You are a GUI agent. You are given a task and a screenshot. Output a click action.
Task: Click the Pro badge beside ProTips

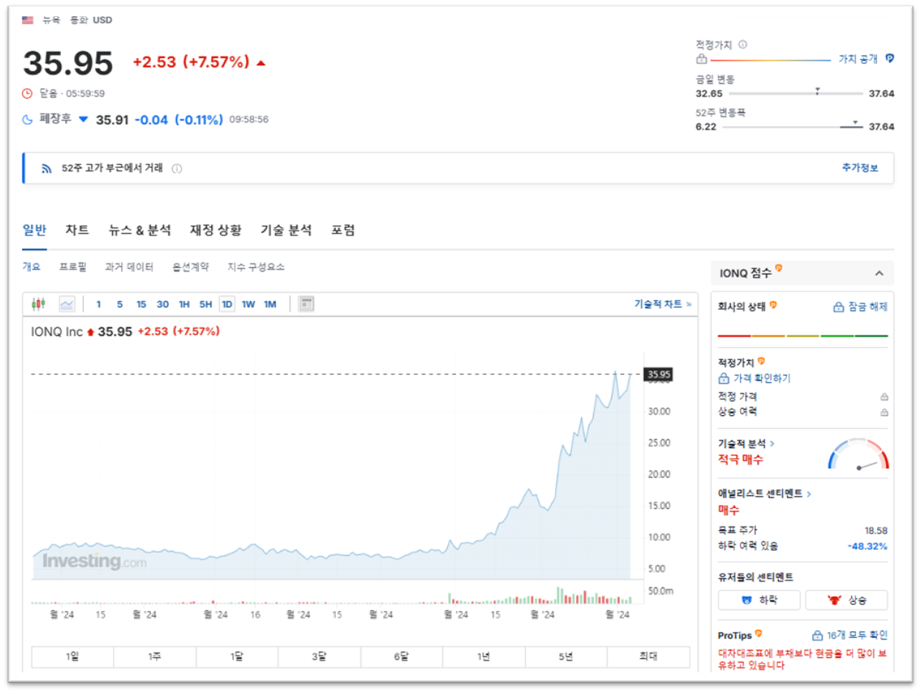click(x=759, y=634)
